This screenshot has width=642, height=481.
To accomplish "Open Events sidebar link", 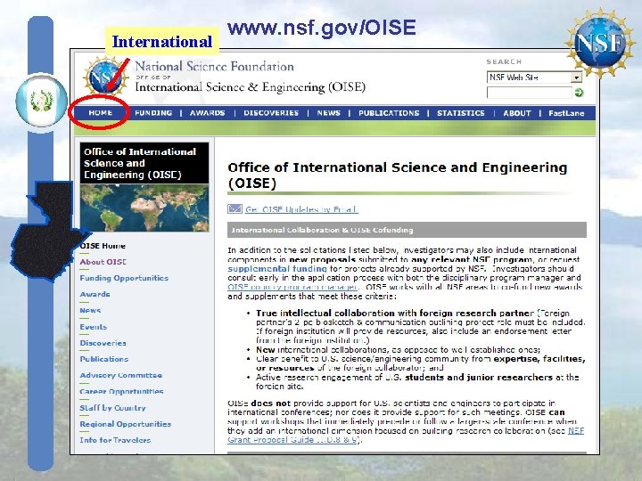I will coord(94,327).
